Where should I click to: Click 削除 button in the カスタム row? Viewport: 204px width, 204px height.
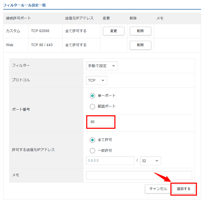(140, 31)
